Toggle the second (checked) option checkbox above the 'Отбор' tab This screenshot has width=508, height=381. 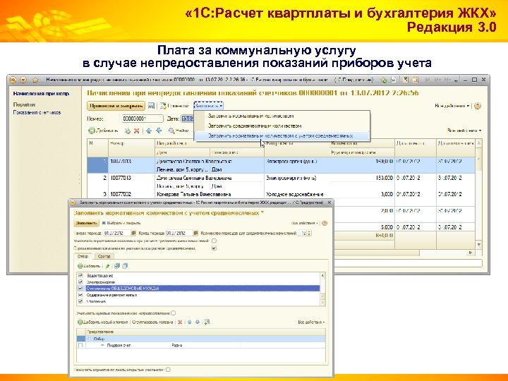[x=214, y=248]
